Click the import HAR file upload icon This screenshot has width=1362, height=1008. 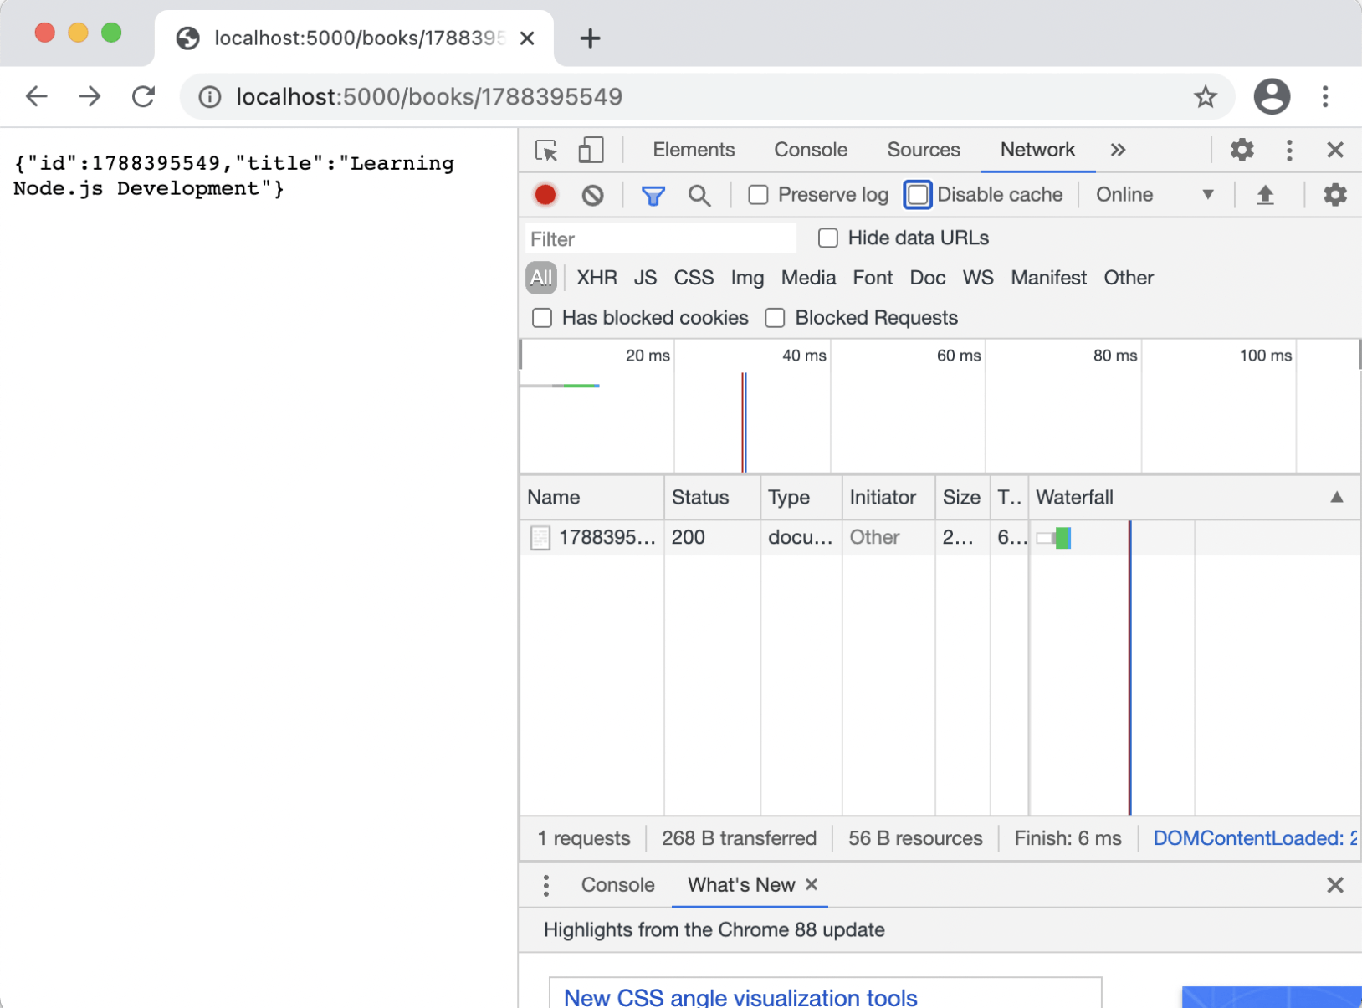tap(1265, 195)
